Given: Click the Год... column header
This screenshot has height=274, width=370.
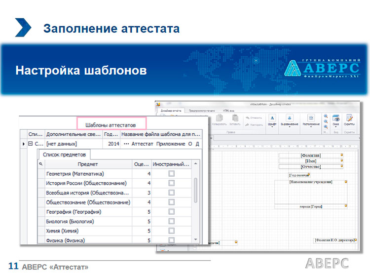Looking at the screenshot, I should pos(111,134).
